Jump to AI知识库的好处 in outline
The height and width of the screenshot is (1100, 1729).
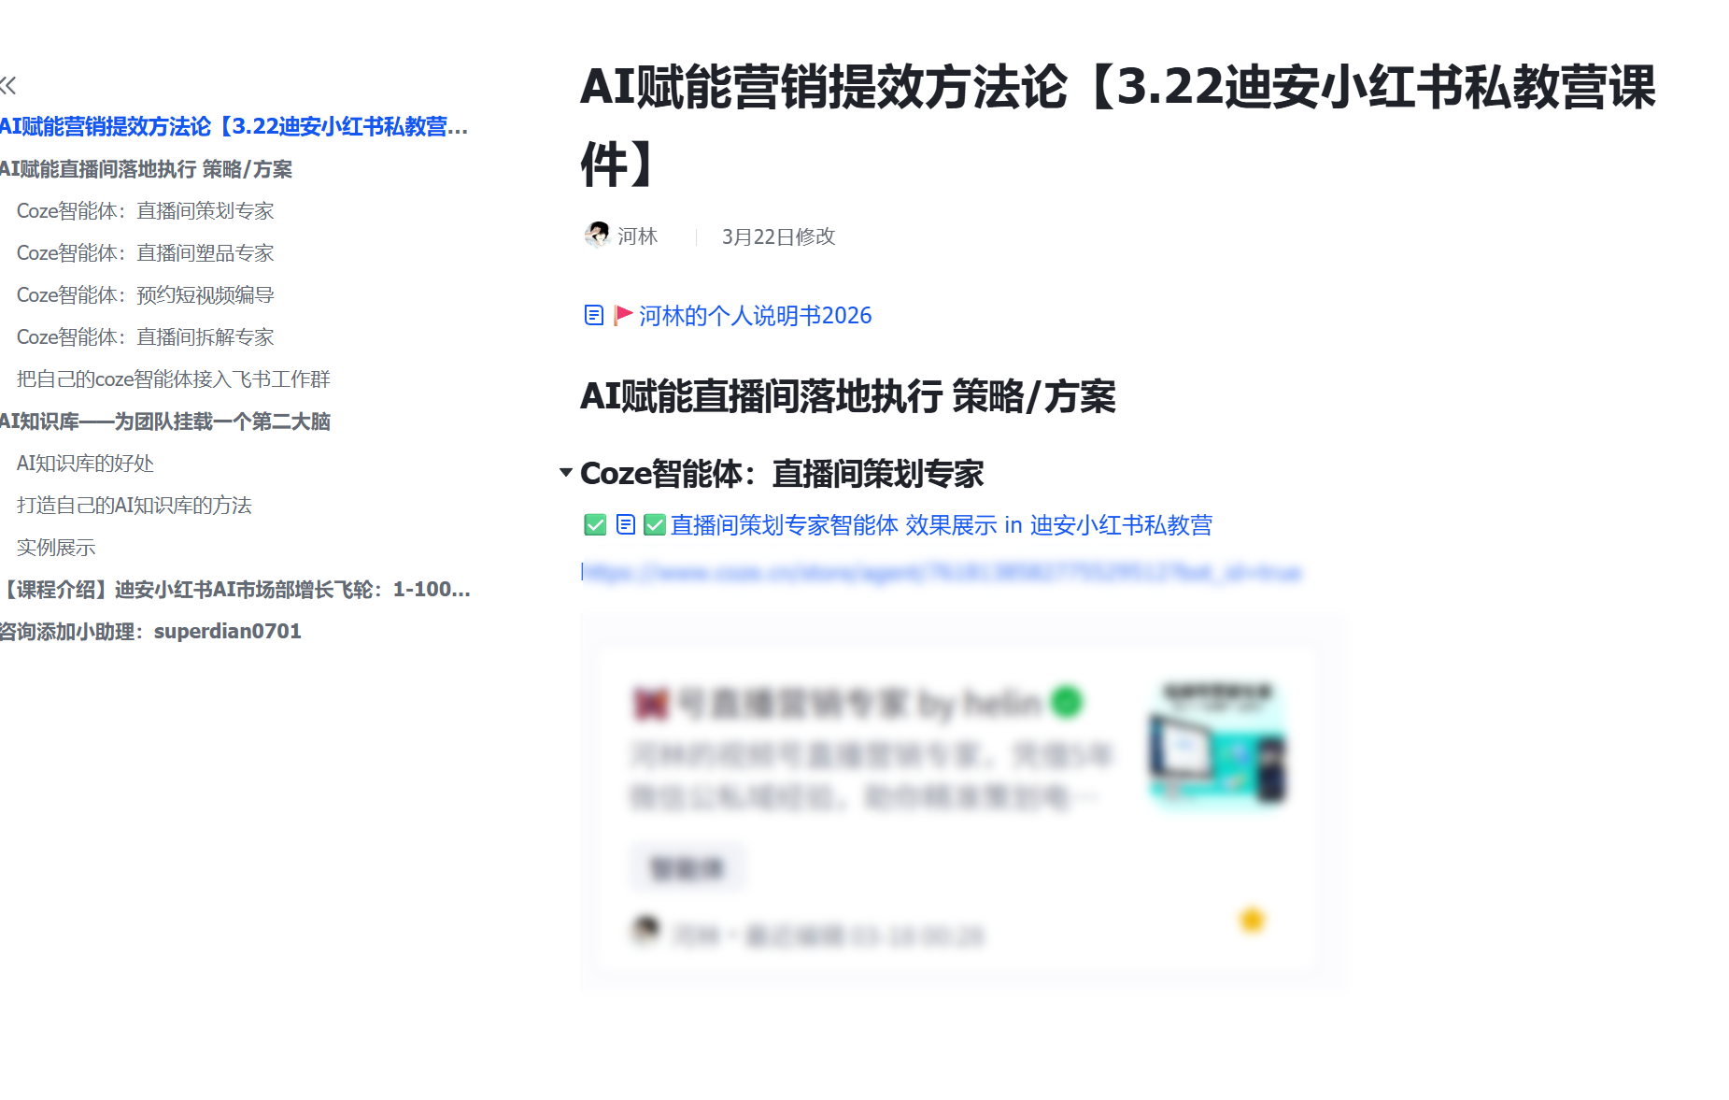(85, 464)
